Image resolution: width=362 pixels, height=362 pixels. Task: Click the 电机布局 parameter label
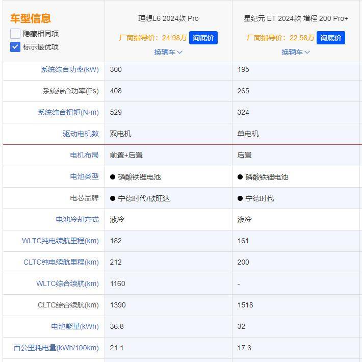click(84, 155)
